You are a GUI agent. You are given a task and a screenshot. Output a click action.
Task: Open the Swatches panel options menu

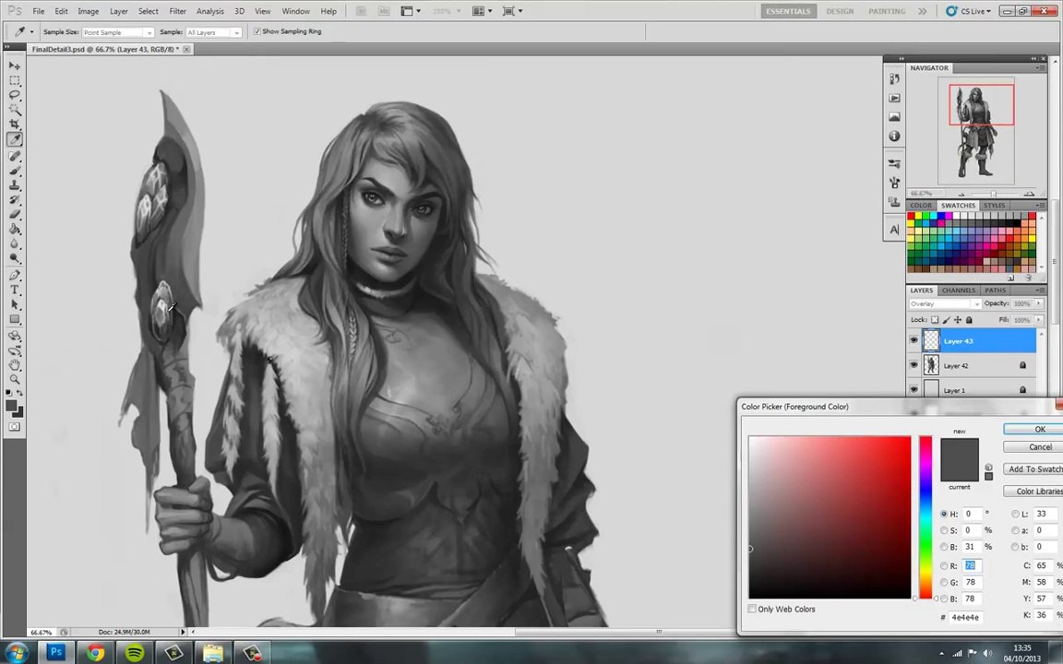1039,206
